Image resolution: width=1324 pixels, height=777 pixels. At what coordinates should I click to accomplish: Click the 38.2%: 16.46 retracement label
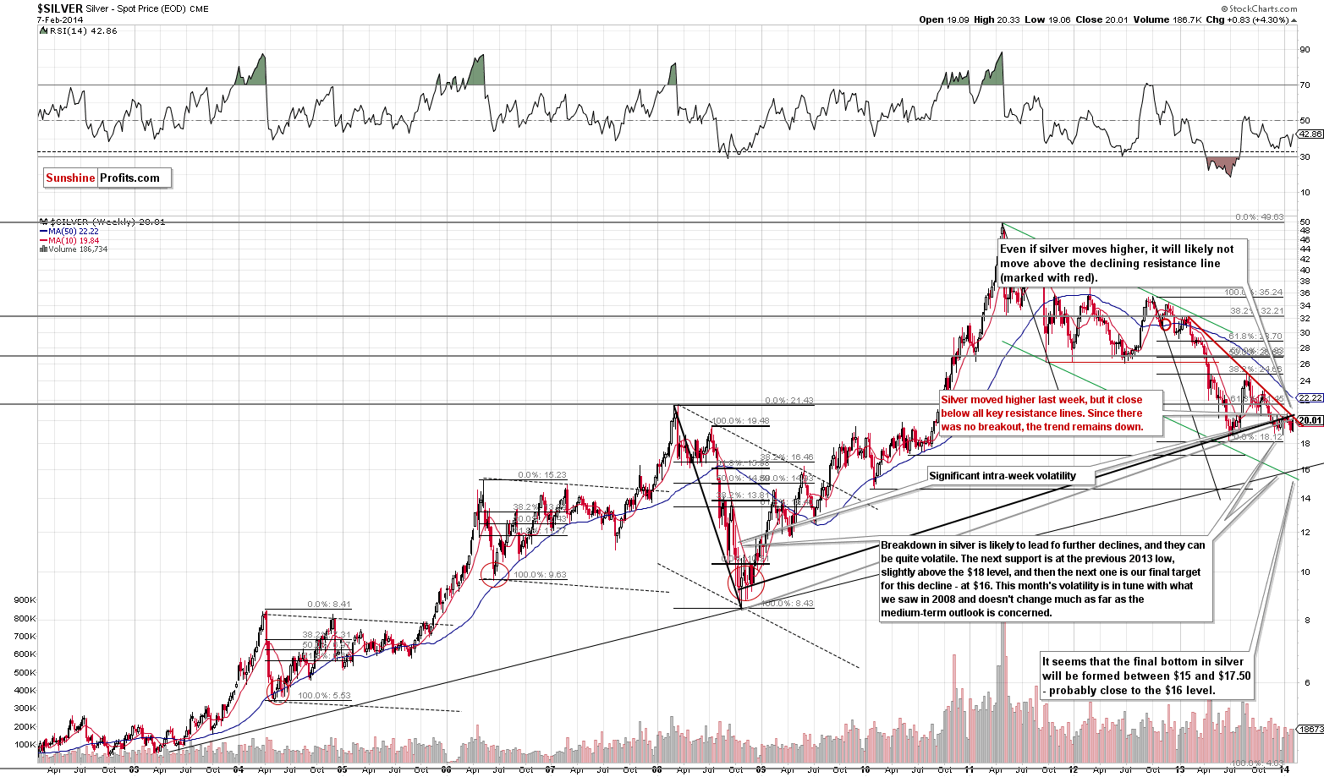tap(787, 457)
